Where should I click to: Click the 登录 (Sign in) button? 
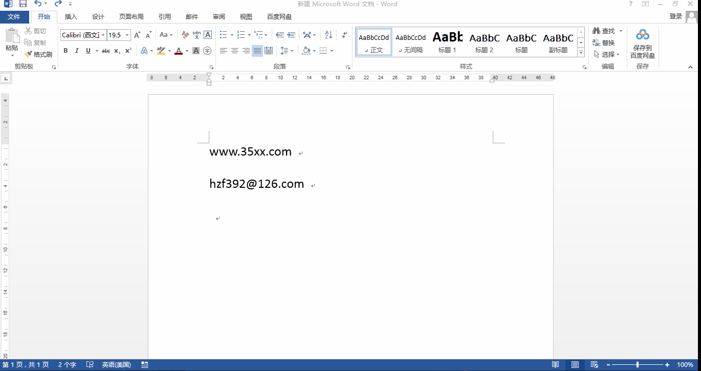(675, 16)
